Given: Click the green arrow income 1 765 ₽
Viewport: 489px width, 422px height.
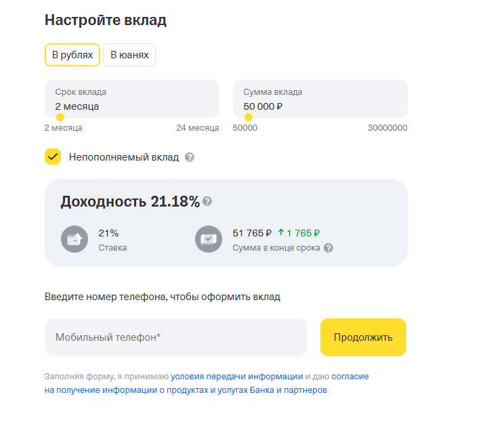Looking at the screenshot, I should pos(299,233).
